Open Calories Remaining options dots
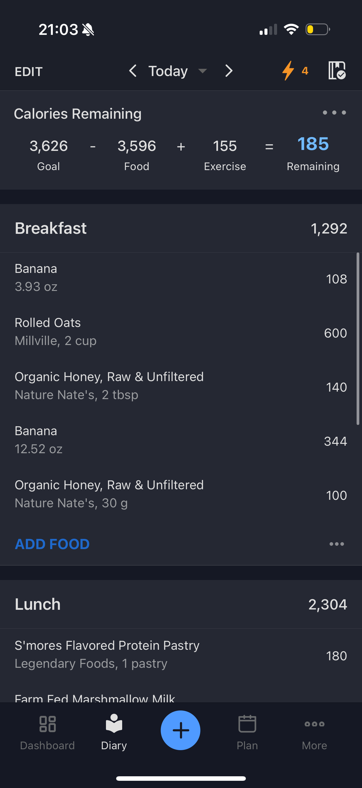 pos(334,113)
